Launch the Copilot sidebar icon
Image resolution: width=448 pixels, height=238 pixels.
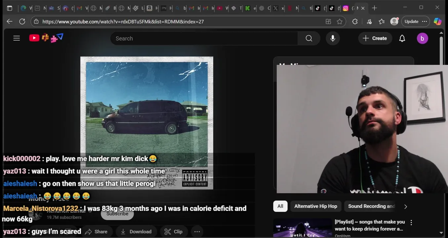(x=437, y=21)
